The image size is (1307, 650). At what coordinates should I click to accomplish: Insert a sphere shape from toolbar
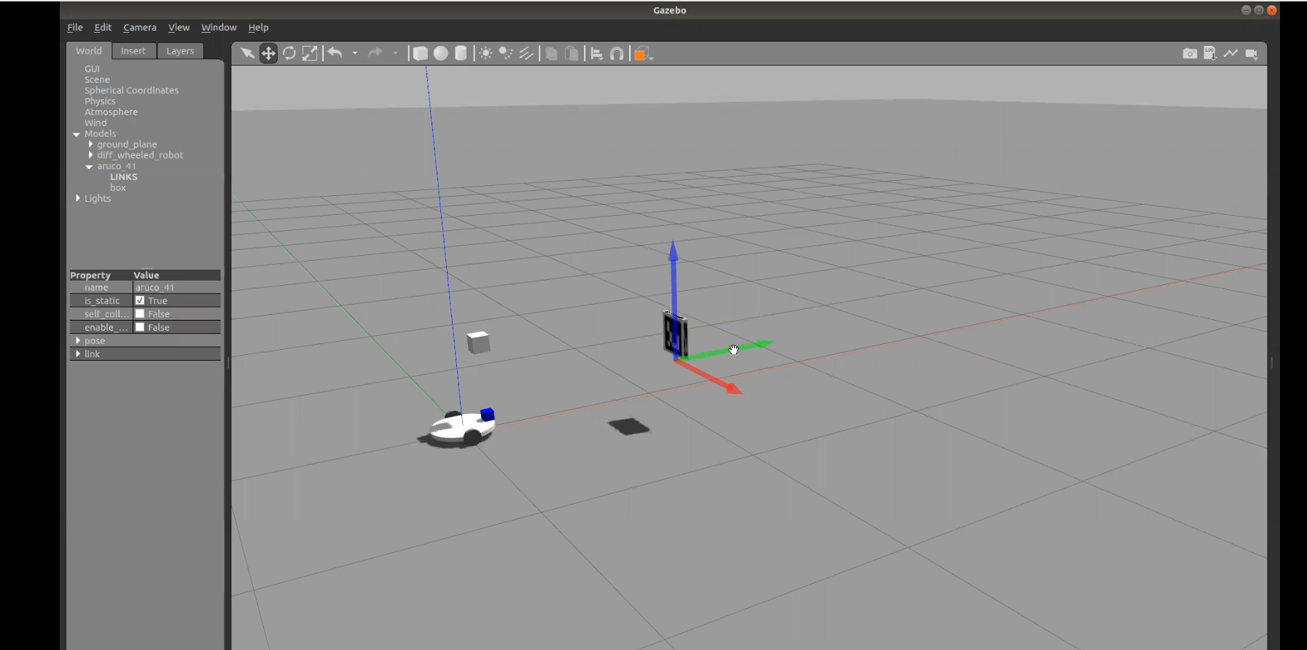(x=441, y=53)
